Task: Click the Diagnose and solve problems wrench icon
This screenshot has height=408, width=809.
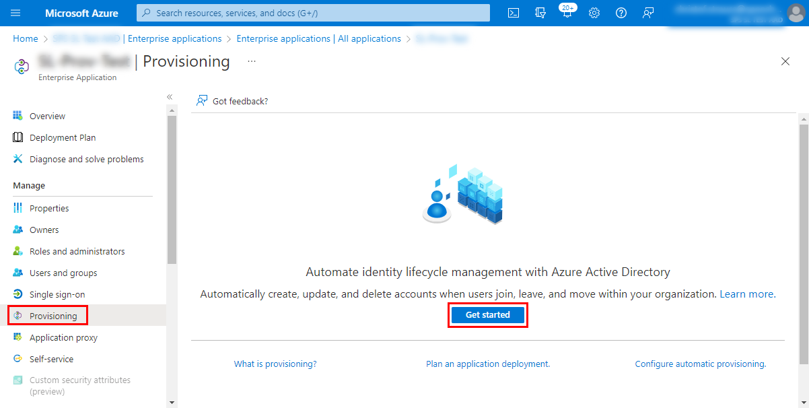Action: coord(18,159)
